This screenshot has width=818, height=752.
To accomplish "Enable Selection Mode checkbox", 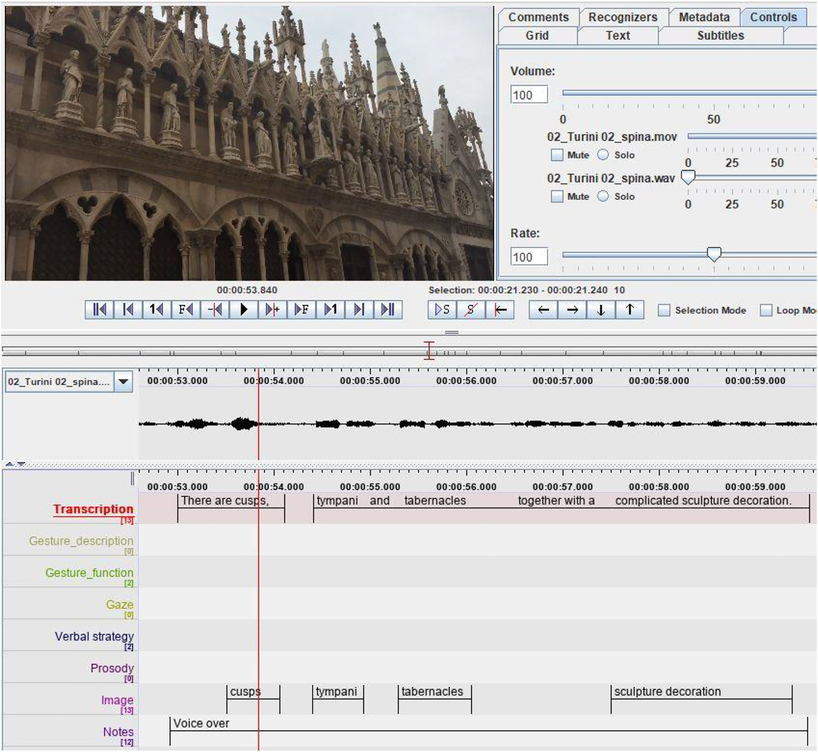I will (664, 310).
